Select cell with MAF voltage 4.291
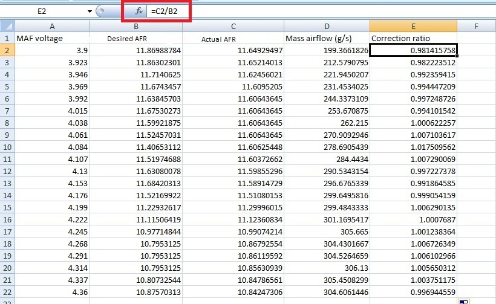This screenshot has width=496, height=304. [52, 256]
